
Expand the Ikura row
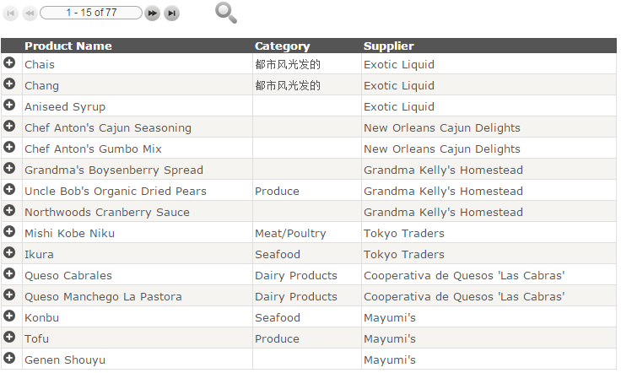tap(9, 253)
